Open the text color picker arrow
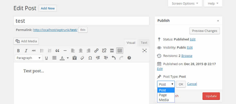The image size is (236, 104). pos(68,58)
